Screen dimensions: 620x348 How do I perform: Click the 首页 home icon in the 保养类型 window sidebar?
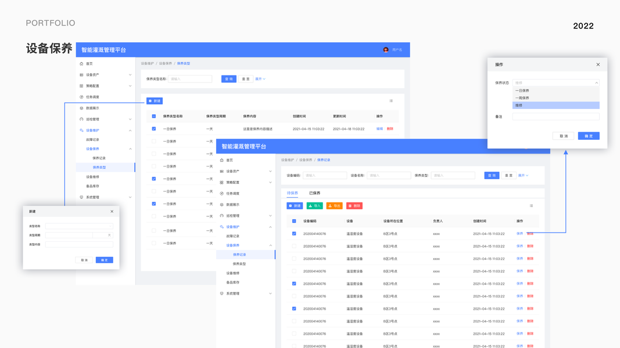[81, 64]
